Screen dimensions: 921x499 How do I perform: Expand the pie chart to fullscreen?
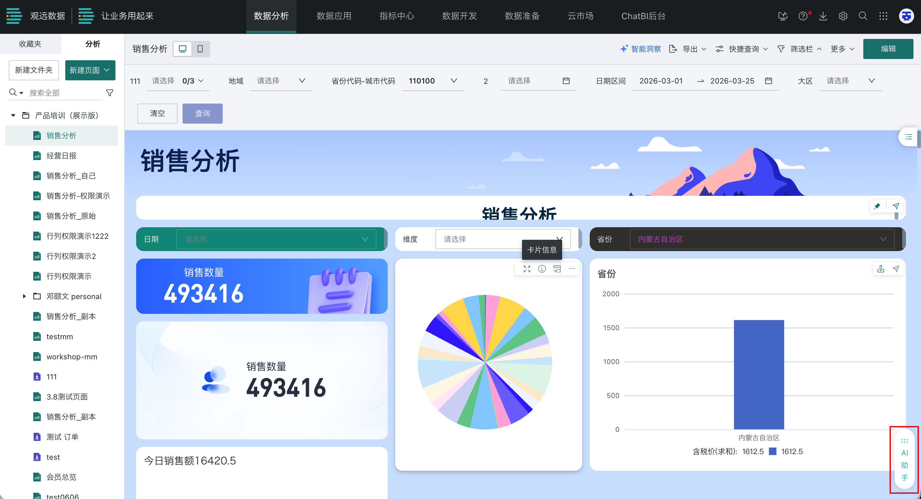pyautogui.click(x=527, y=269)
